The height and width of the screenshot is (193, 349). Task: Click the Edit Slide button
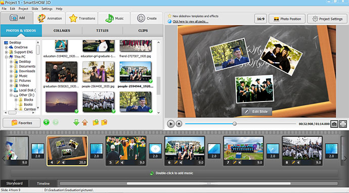tap(256, 111)
